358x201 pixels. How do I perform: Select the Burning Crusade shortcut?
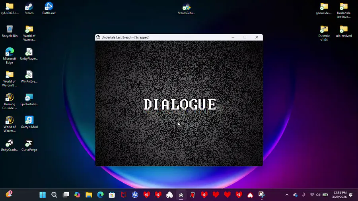click(x=10, y=102)
